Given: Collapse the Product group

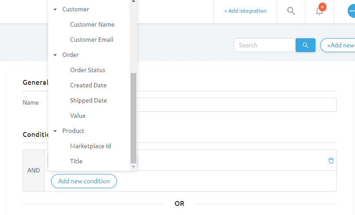Looking at the screenshot, I should pos(55,131).
